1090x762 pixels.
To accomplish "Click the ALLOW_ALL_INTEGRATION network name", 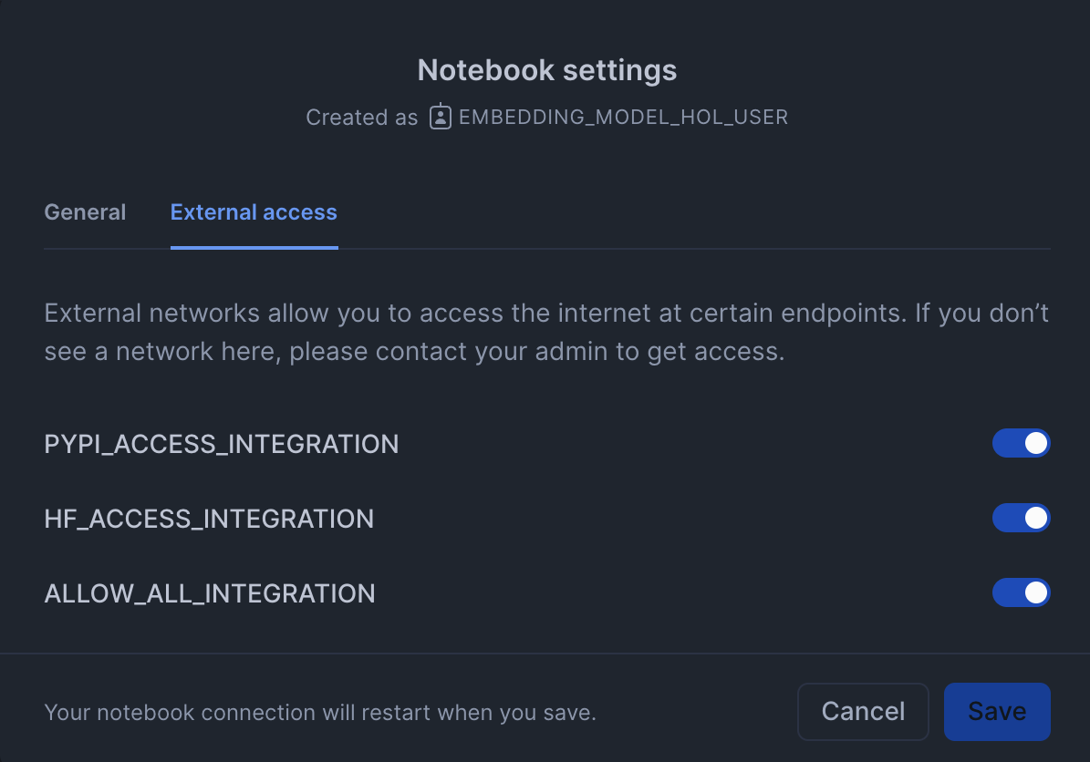I will click(210, 593).
